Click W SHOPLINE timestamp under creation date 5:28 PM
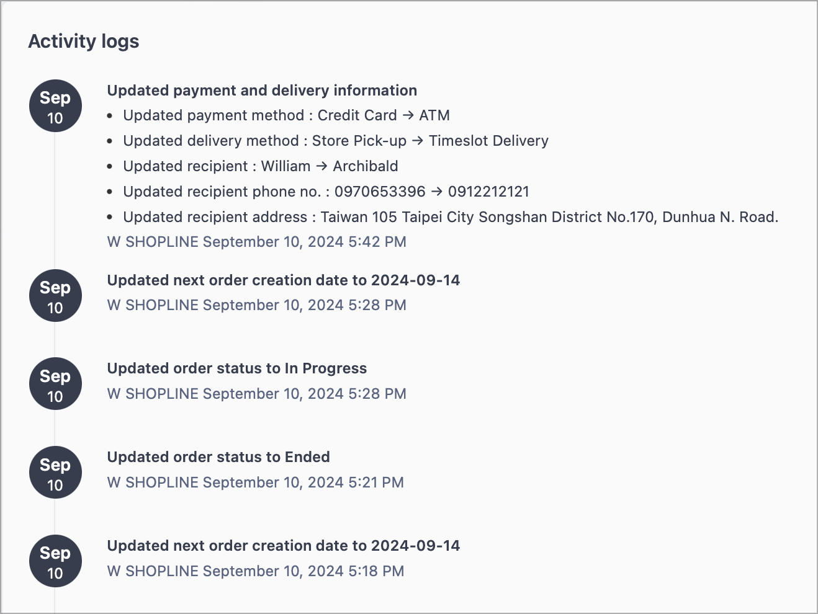The height and width of the screenshot is (614, 818). 256,305
